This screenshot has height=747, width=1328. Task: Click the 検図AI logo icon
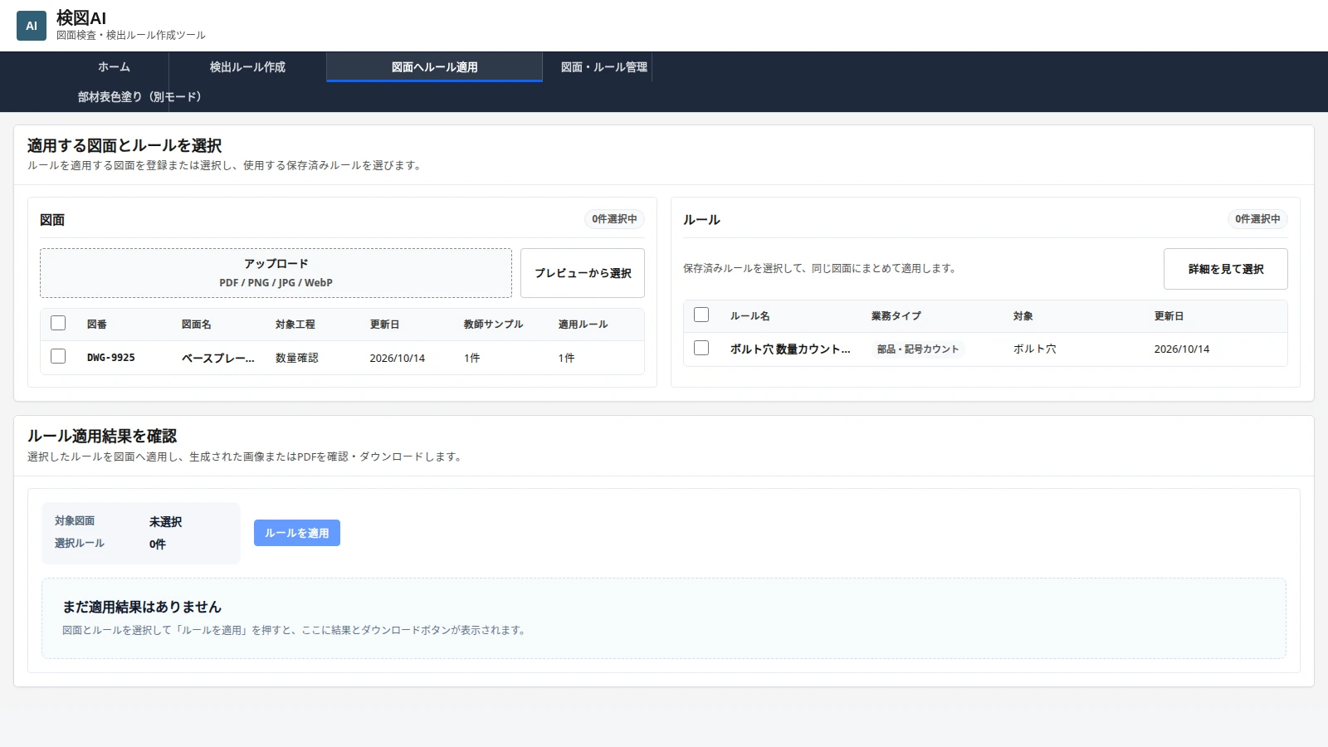[32, 26]
